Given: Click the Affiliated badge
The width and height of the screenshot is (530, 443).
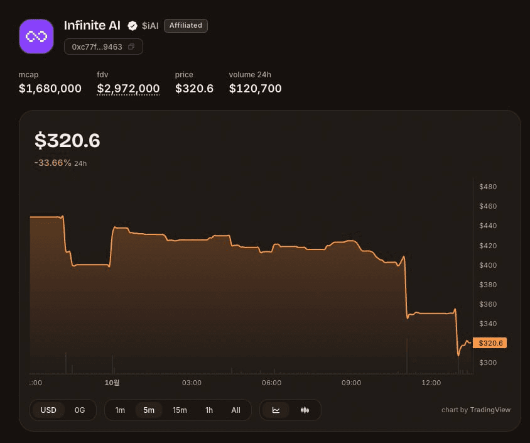Looking at the screenshot, I should 186,26.
